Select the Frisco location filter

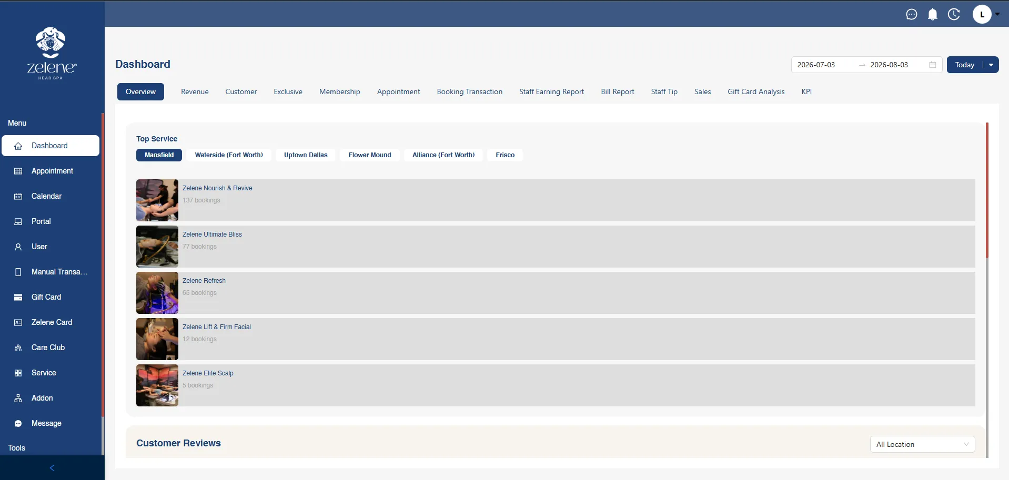[x=505, y=155]
